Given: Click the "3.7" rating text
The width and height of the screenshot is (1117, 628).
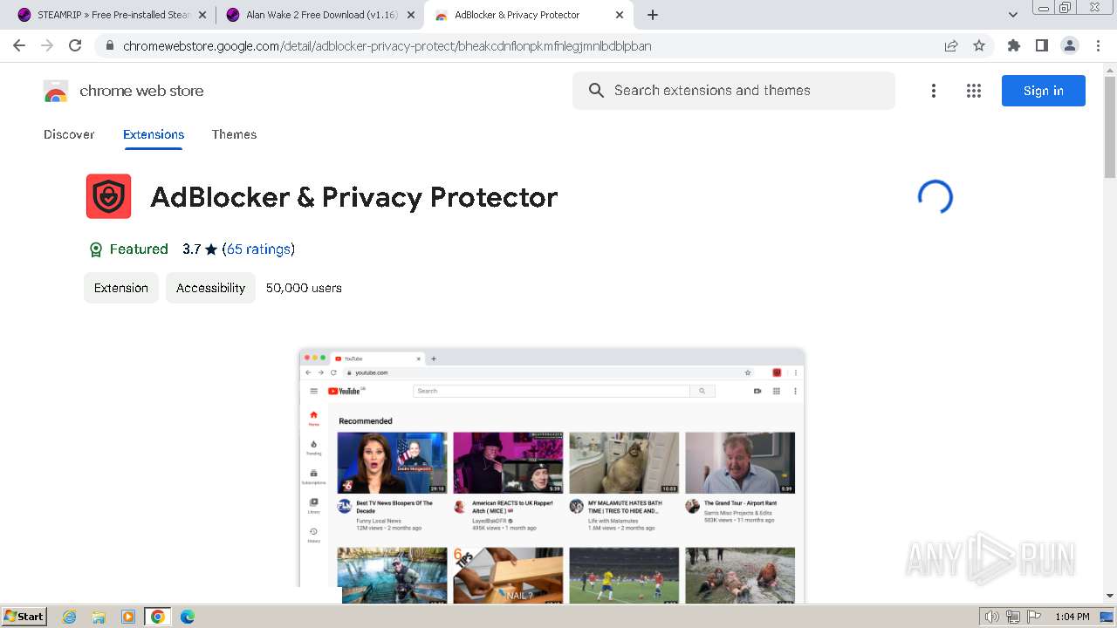Looking at the screenshot, I should (x=192, y=249).
